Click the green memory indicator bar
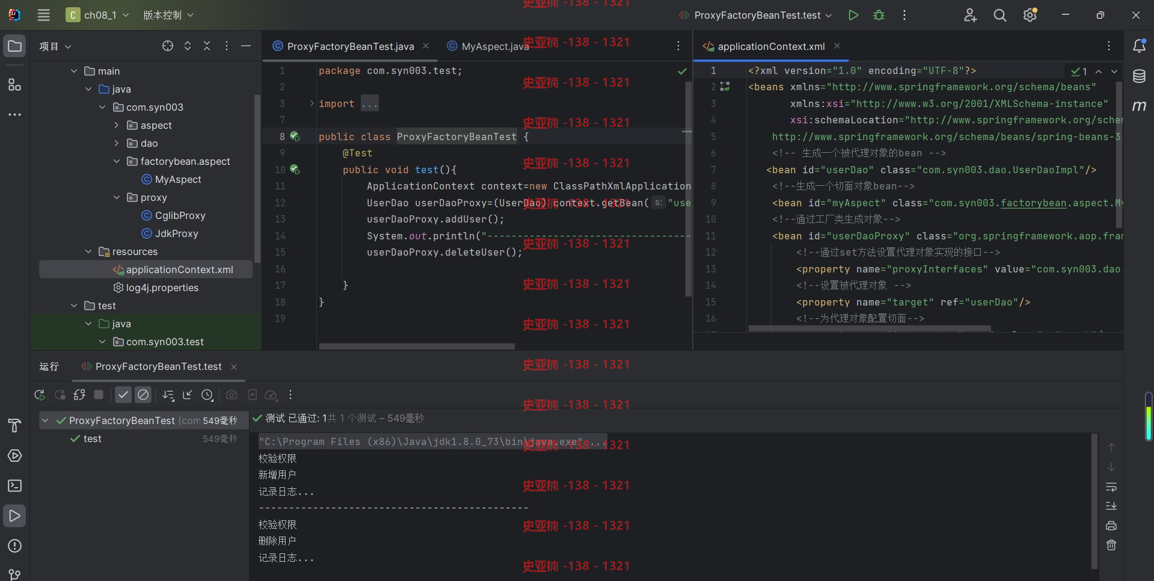The image size is (1154, 581). point(1149,416)
